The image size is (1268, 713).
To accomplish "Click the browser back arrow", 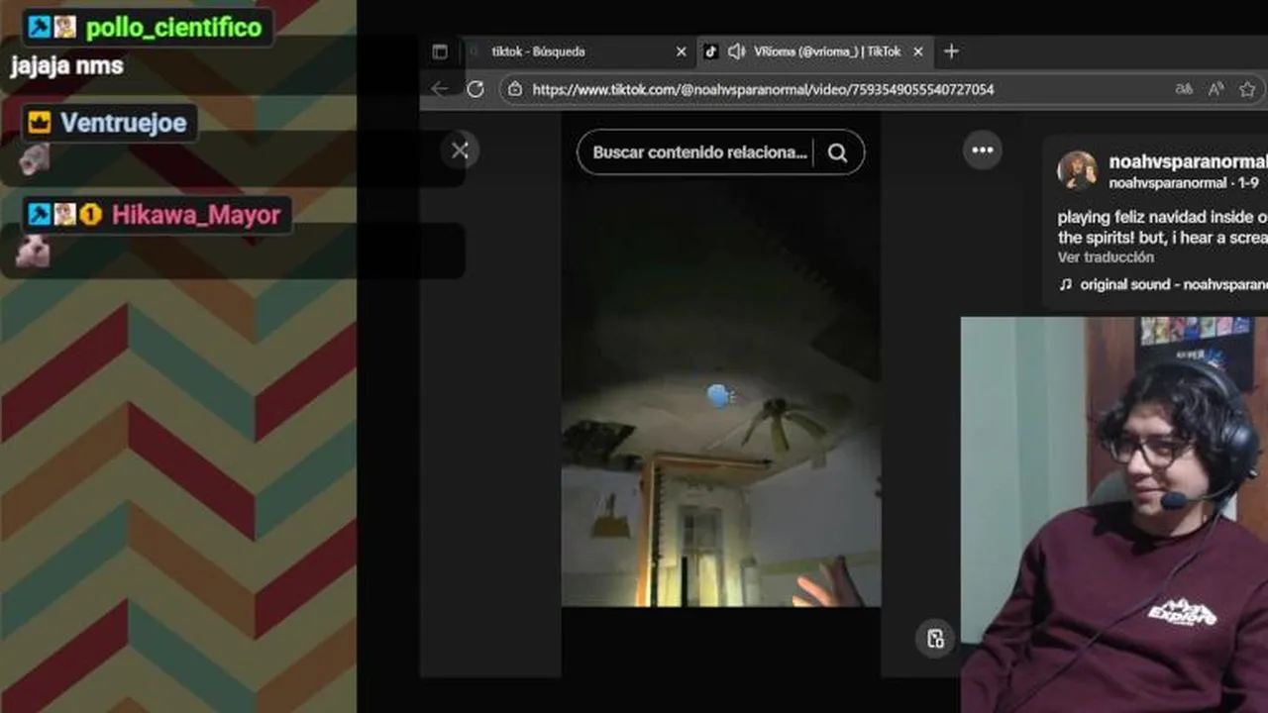I will [x=440, y=89].
